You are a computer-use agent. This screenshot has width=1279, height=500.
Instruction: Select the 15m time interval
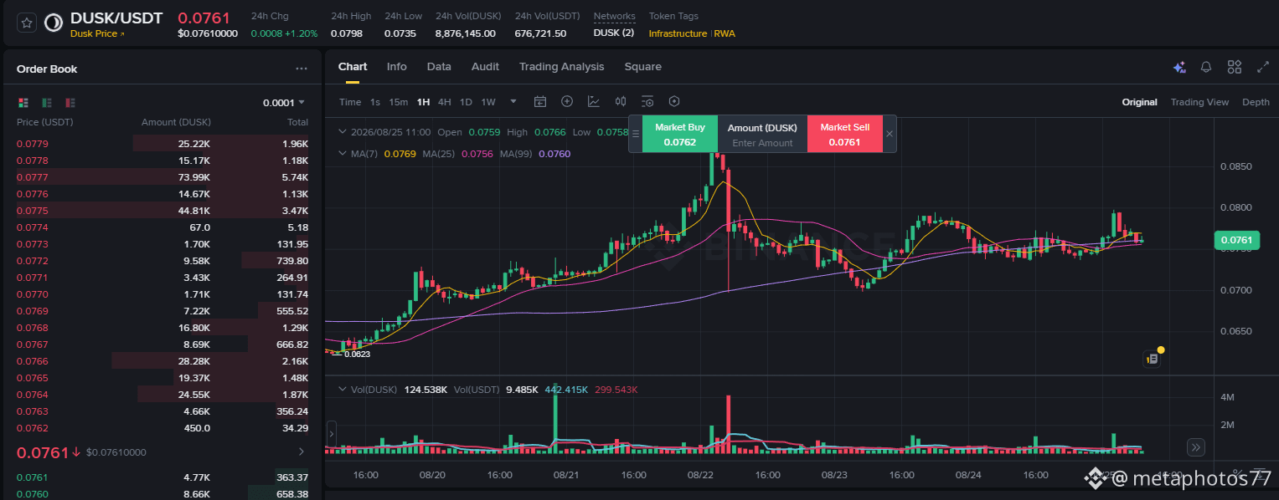click(399, 102)
